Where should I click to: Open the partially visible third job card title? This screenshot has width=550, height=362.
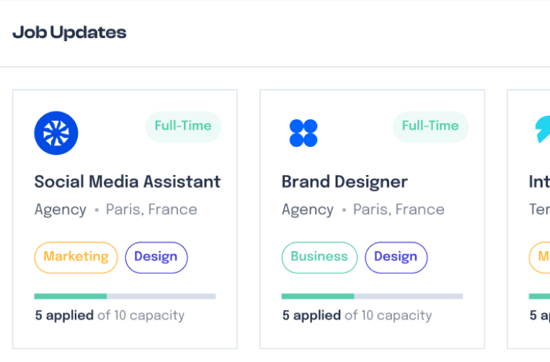click(x=539, y=181)
